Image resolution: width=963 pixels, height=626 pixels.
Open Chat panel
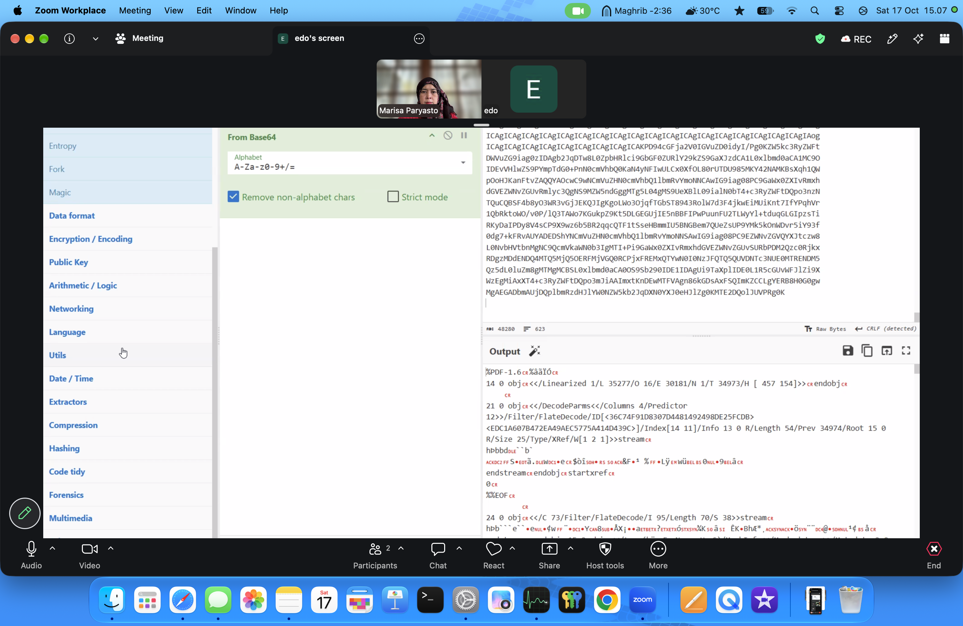[x=438, y=556]
